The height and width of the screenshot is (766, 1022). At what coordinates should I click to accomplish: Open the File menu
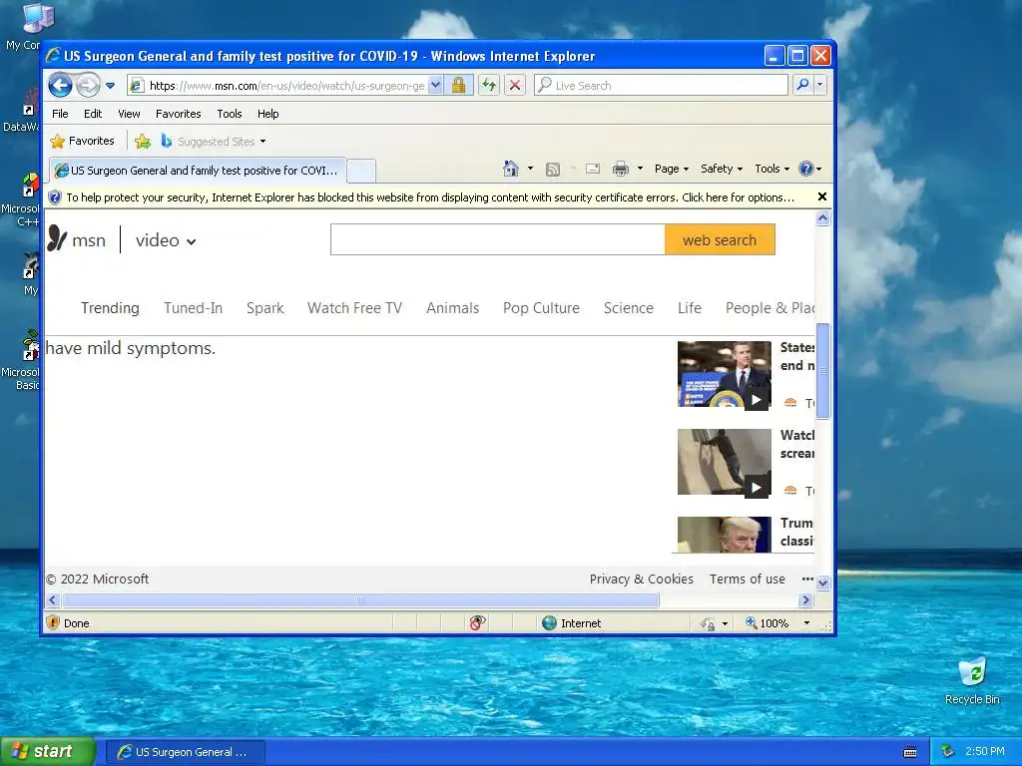(60, 114)
